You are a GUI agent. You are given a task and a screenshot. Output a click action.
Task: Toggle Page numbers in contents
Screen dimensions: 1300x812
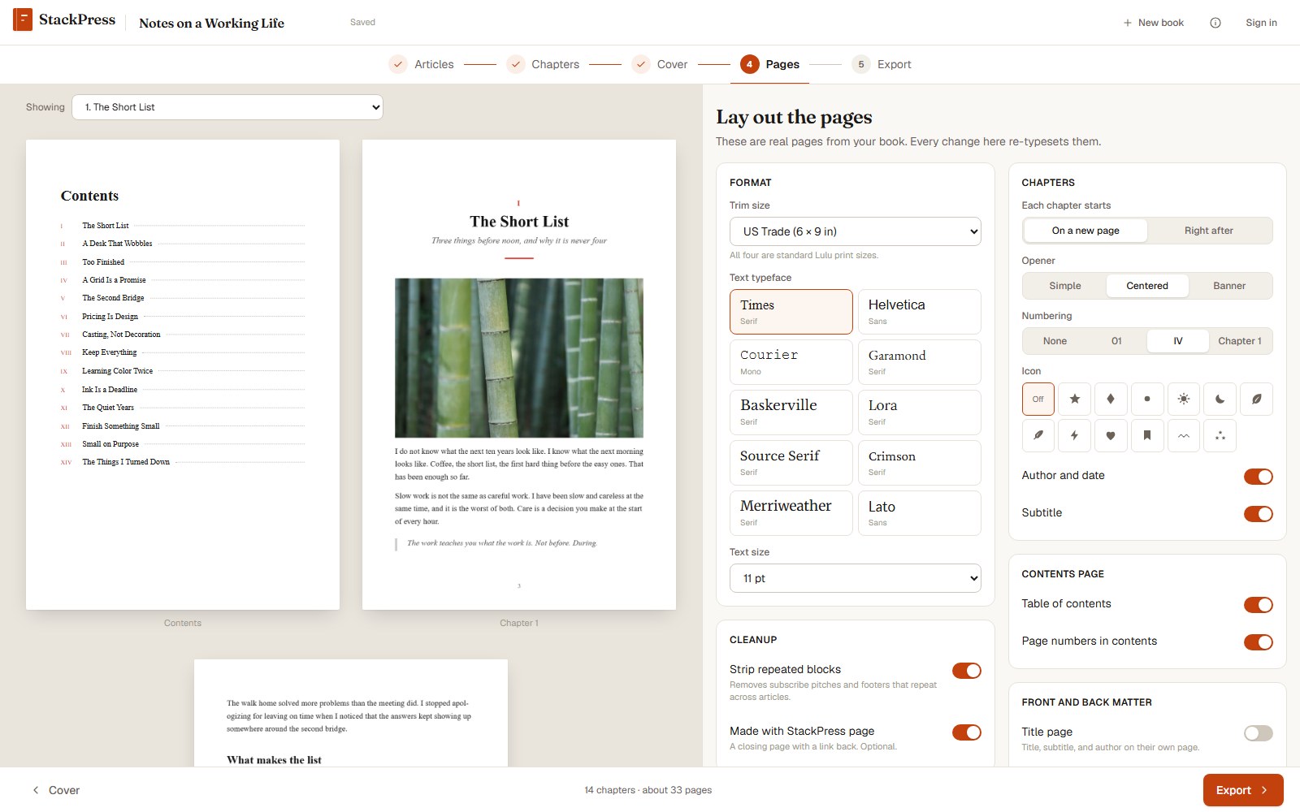[1258, 642]
